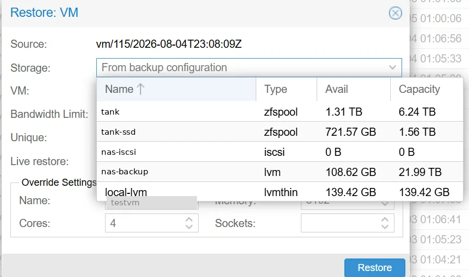The image size is (469, 277).
Task: Increase Cores with the up arrow
Action: (189, 219)
